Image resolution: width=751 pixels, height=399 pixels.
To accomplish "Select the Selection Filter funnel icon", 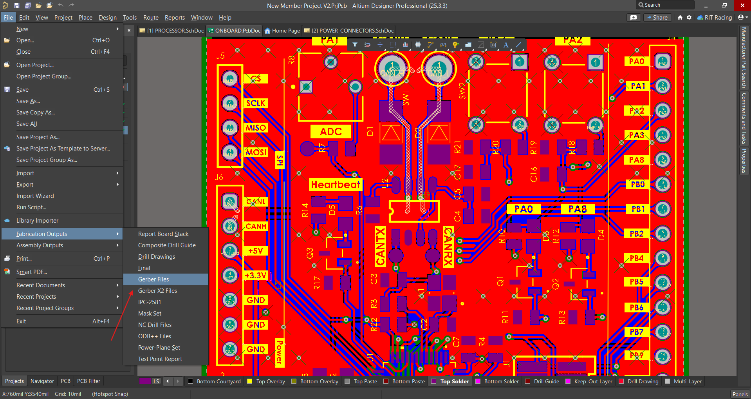I will [355, 45].
